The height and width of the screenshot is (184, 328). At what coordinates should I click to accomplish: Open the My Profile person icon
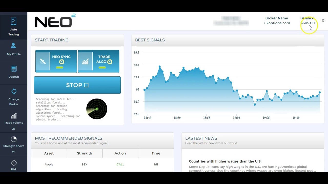point(14,46)
